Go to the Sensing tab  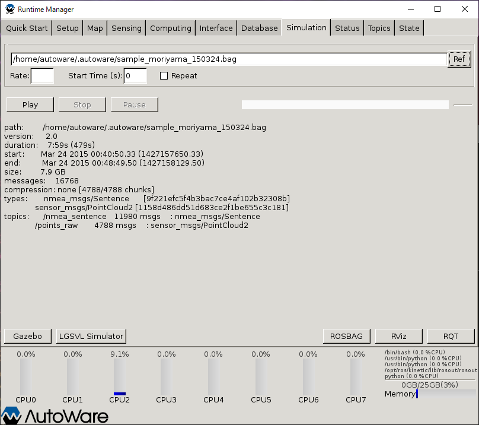point(126,28)
